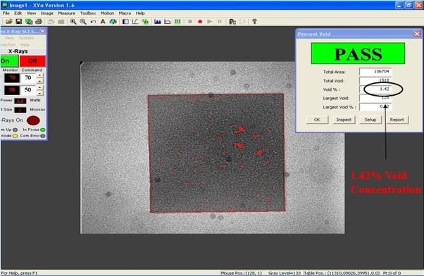Select the text annotation A tool
Image resolution: width=424 pixels, height=276 pixels.
(x=103, y=21)
